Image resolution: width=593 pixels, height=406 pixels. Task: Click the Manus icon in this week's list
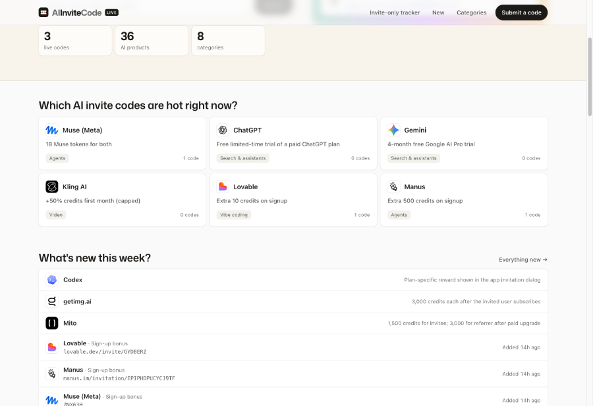point(52,374)
